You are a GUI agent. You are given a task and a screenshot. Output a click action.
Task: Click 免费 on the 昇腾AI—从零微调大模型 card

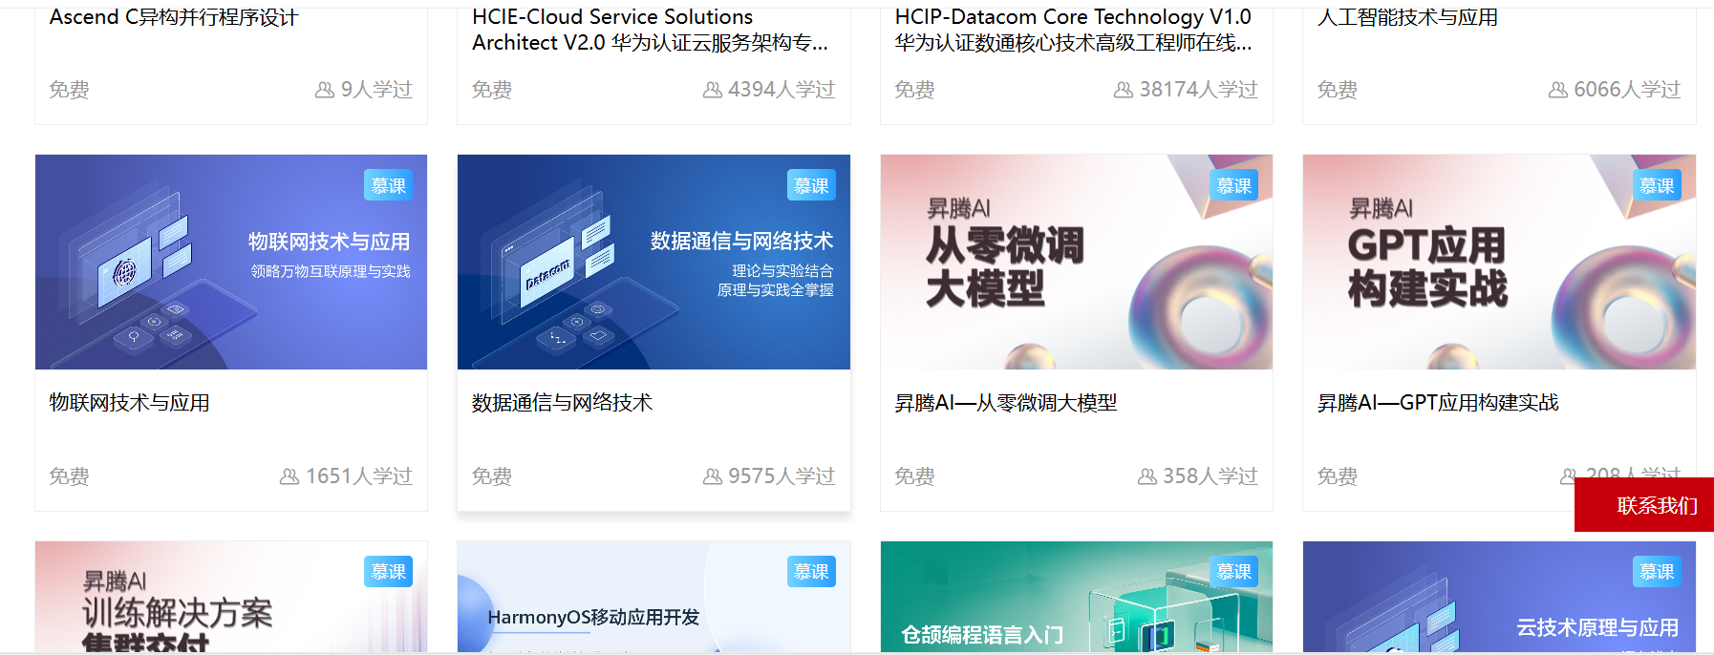[x=915, y=476]
